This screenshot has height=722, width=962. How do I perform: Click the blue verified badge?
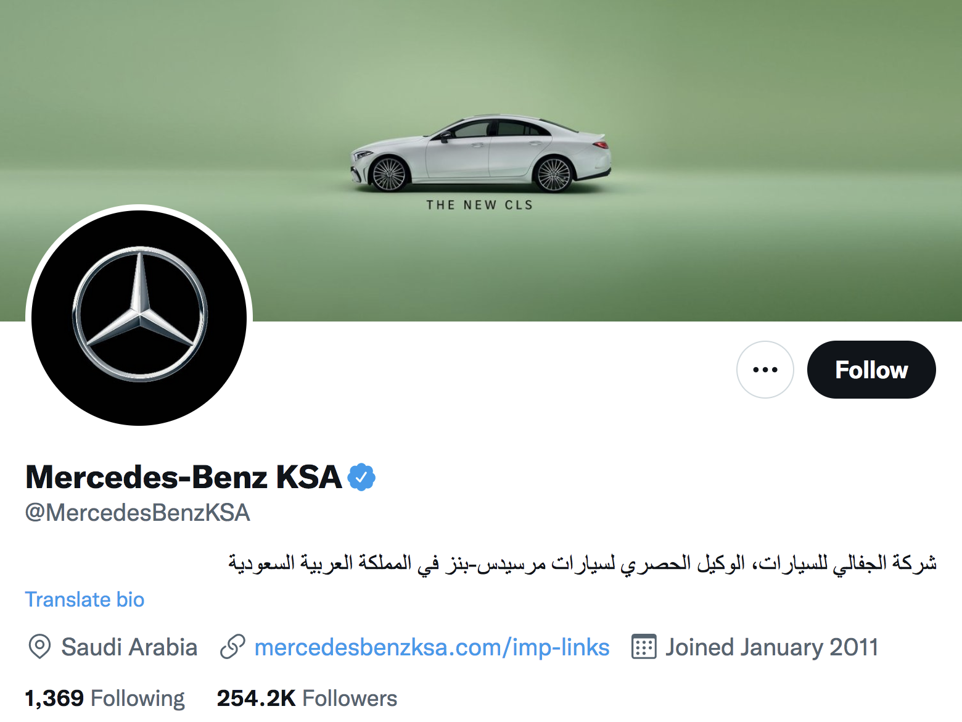click(x=361, y=477)
